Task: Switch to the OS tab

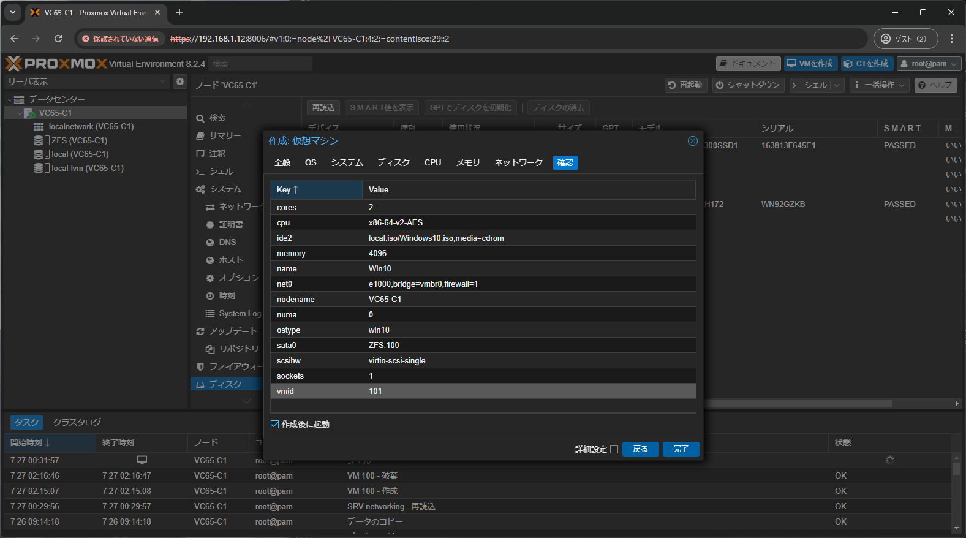Action: click(x=311, y=162)
